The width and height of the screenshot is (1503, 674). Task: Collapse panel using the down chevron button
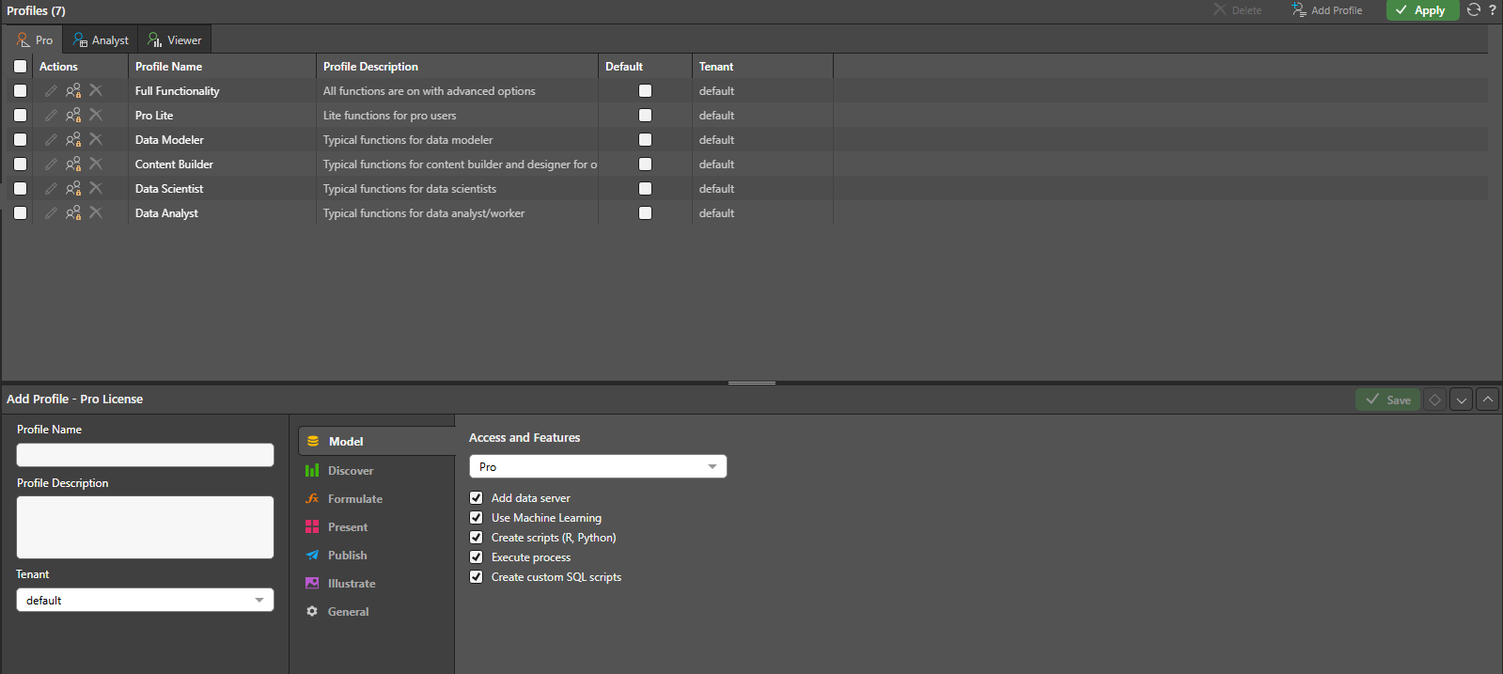click(1461, 400)
